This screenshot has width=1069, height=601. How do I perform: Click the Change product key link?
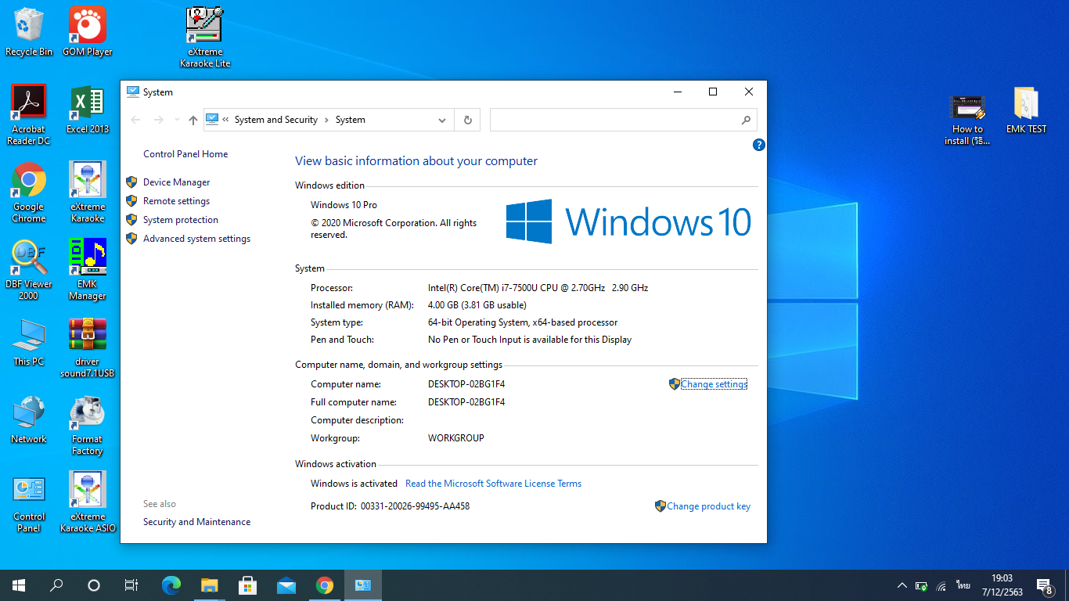pos(708,506)
